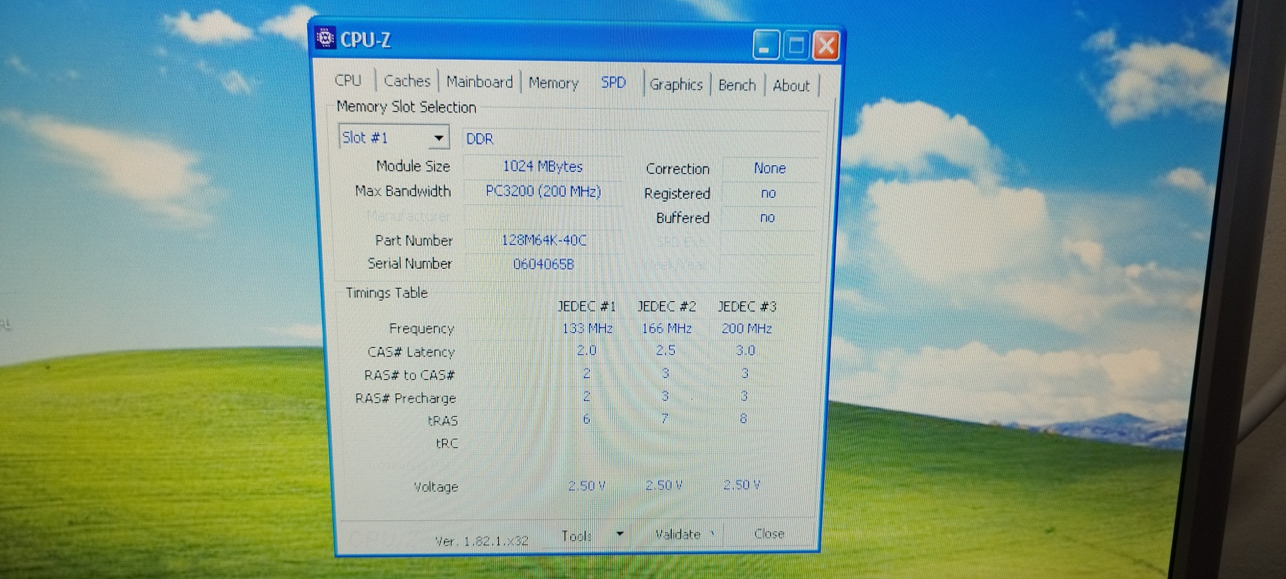This screenshot has width=1286, height=579.
Task: Click the serial number 0604065B
Action: [544, 264]
